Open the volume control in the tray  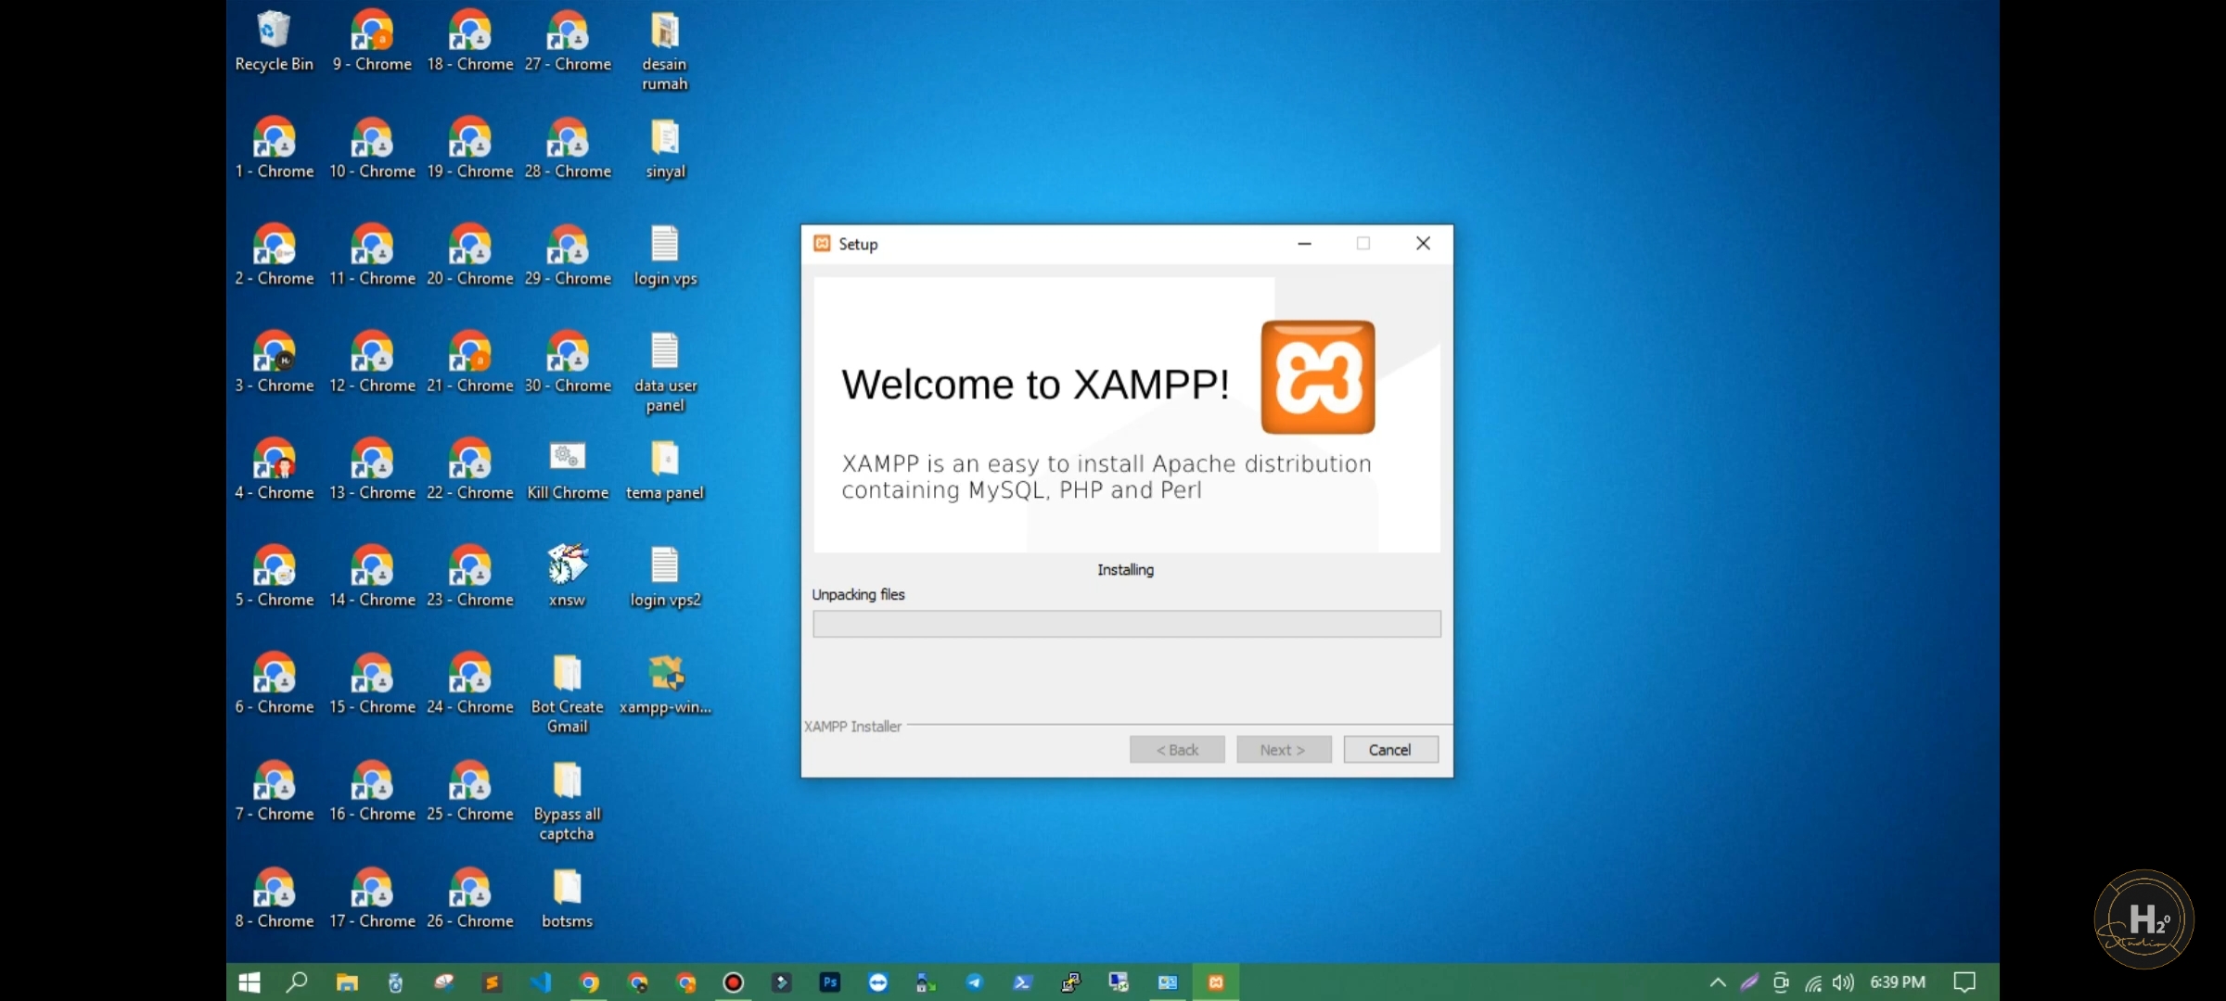1843,982
